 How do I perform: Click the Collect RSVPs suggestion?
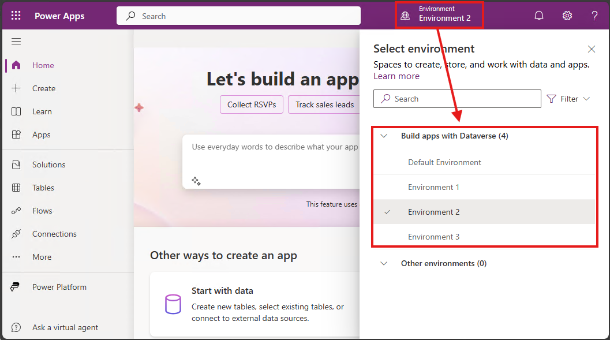click(252, 104)
